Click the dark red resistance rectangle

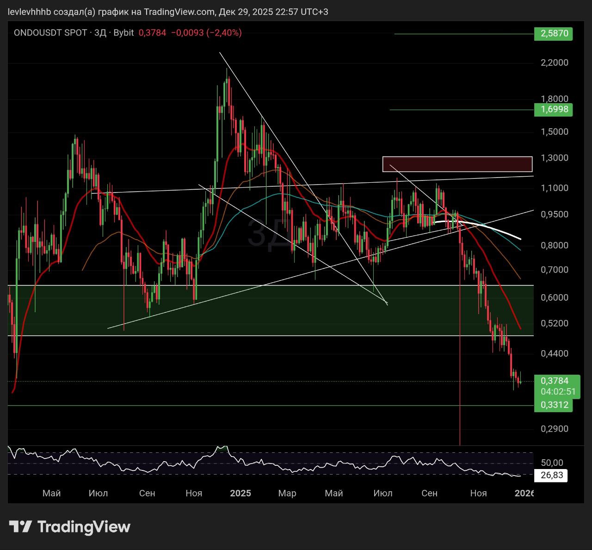pyautogui.click(x=457, y=164)
